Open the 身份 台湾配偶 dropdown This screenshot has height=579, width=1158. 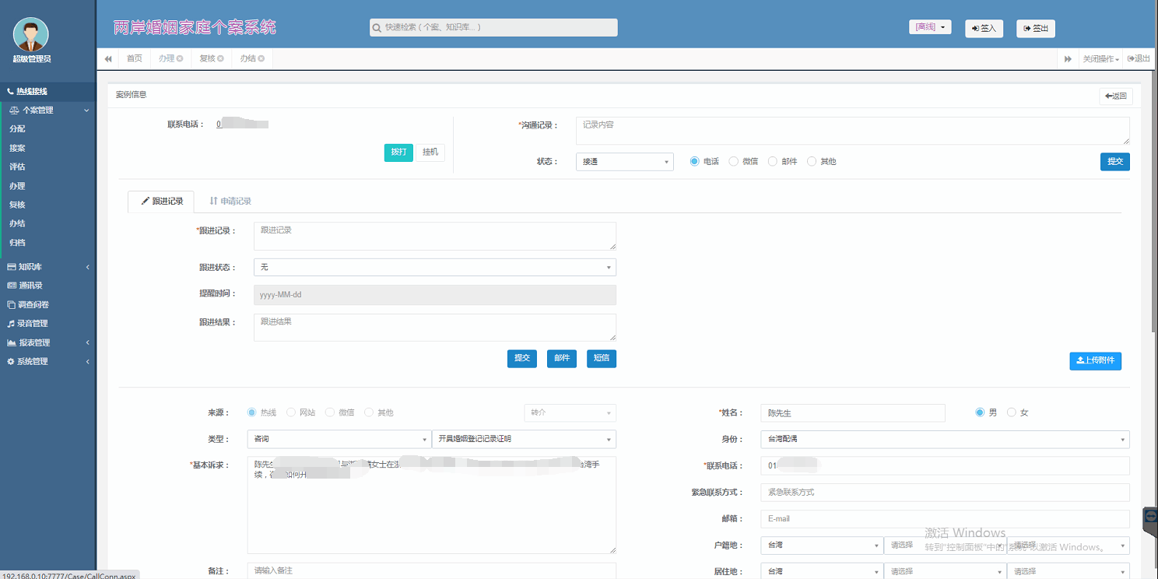pos(944,440)
